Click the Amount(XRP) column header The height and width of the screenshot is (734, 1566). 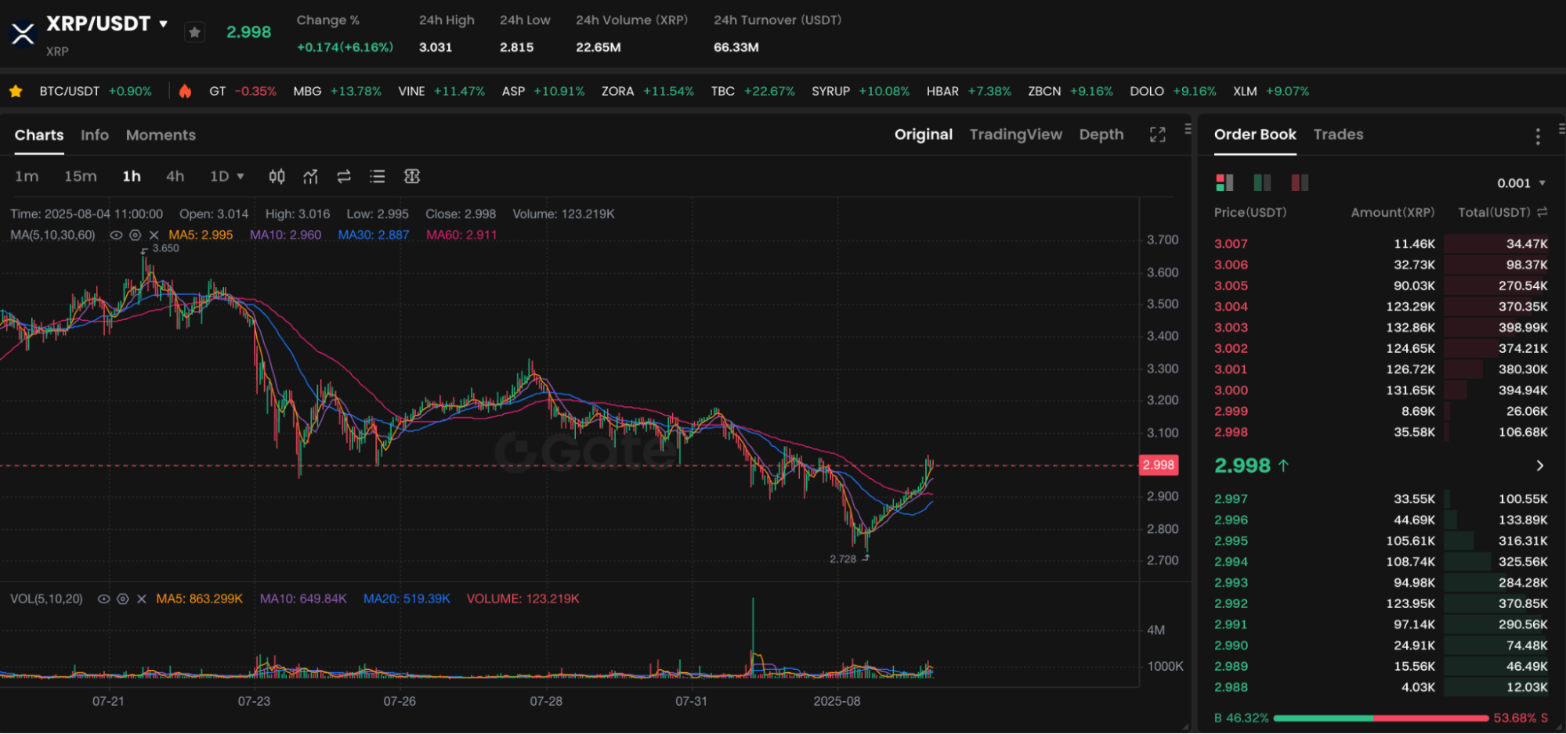(x=1393, y=212)
